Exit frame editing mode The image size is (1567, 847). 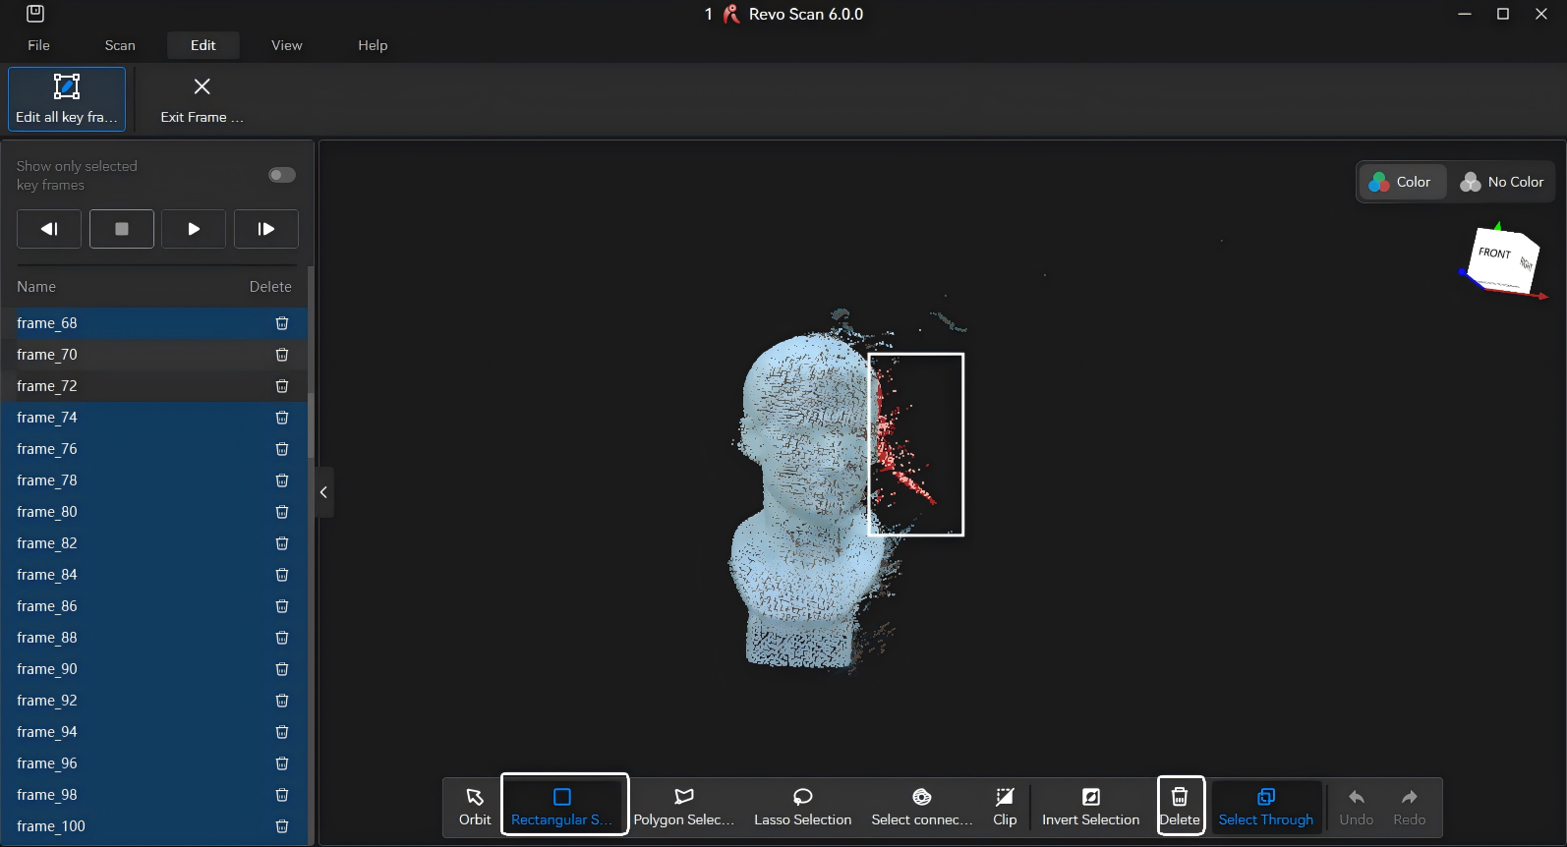pos(202,98)
